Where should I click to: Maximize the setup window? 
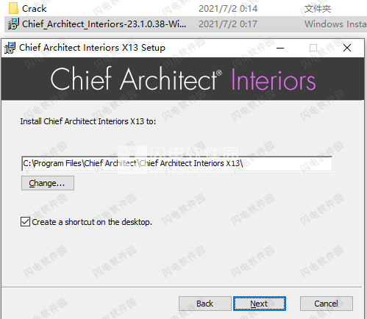pos(313,48)
